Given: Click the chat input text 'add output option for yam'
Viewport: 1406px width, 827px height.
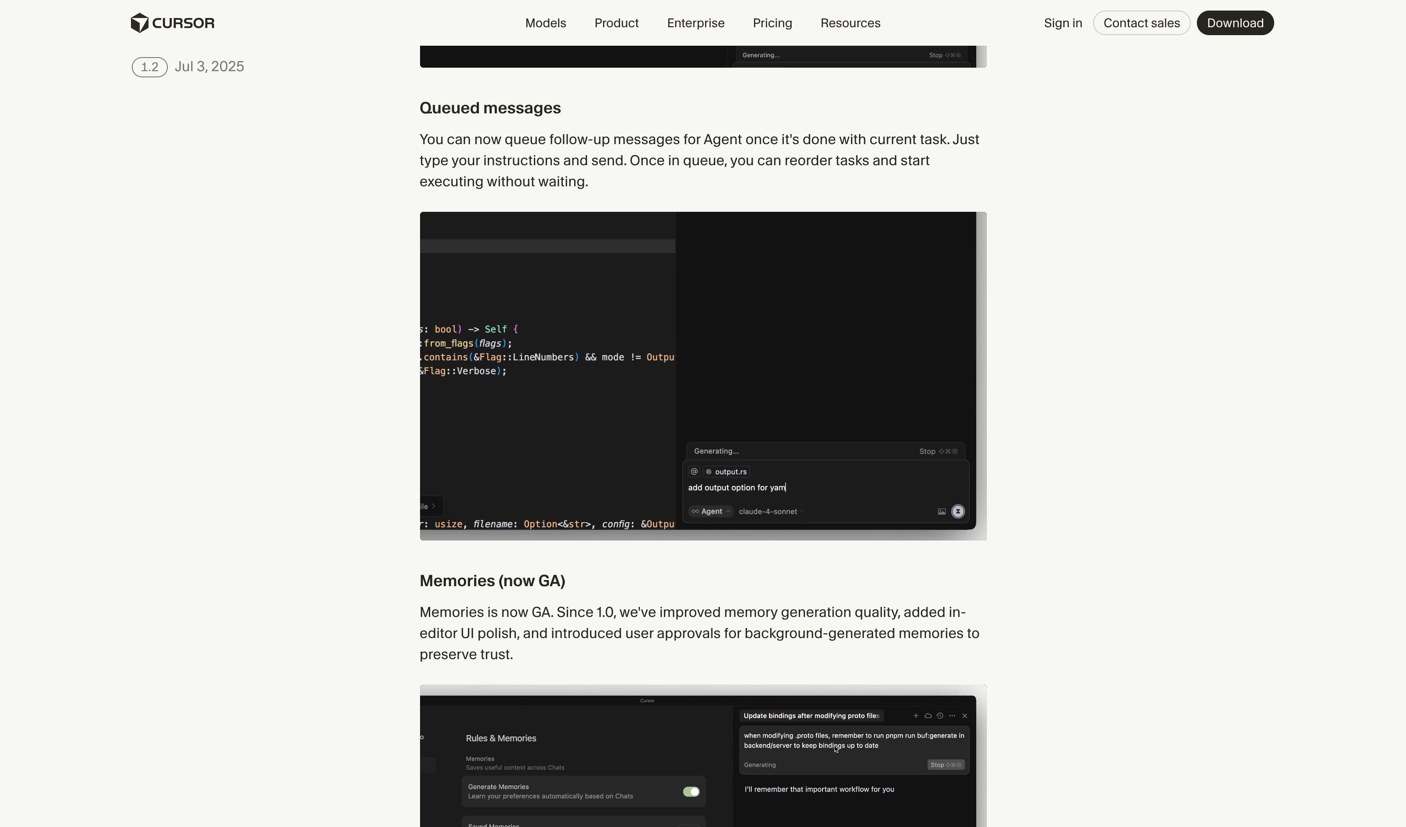Looking at the screenshot, I should [736, 487].
